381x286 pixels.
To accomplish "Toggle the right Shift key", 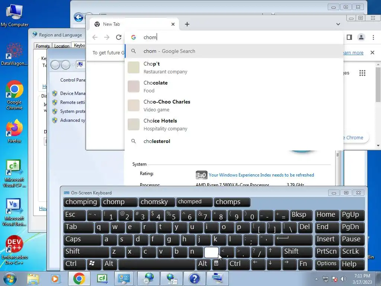I will tap(297, 252).
